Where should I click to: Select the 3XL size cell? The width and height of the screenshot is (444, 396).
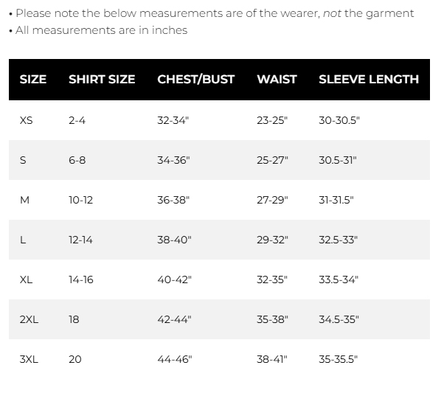point(29,359)
